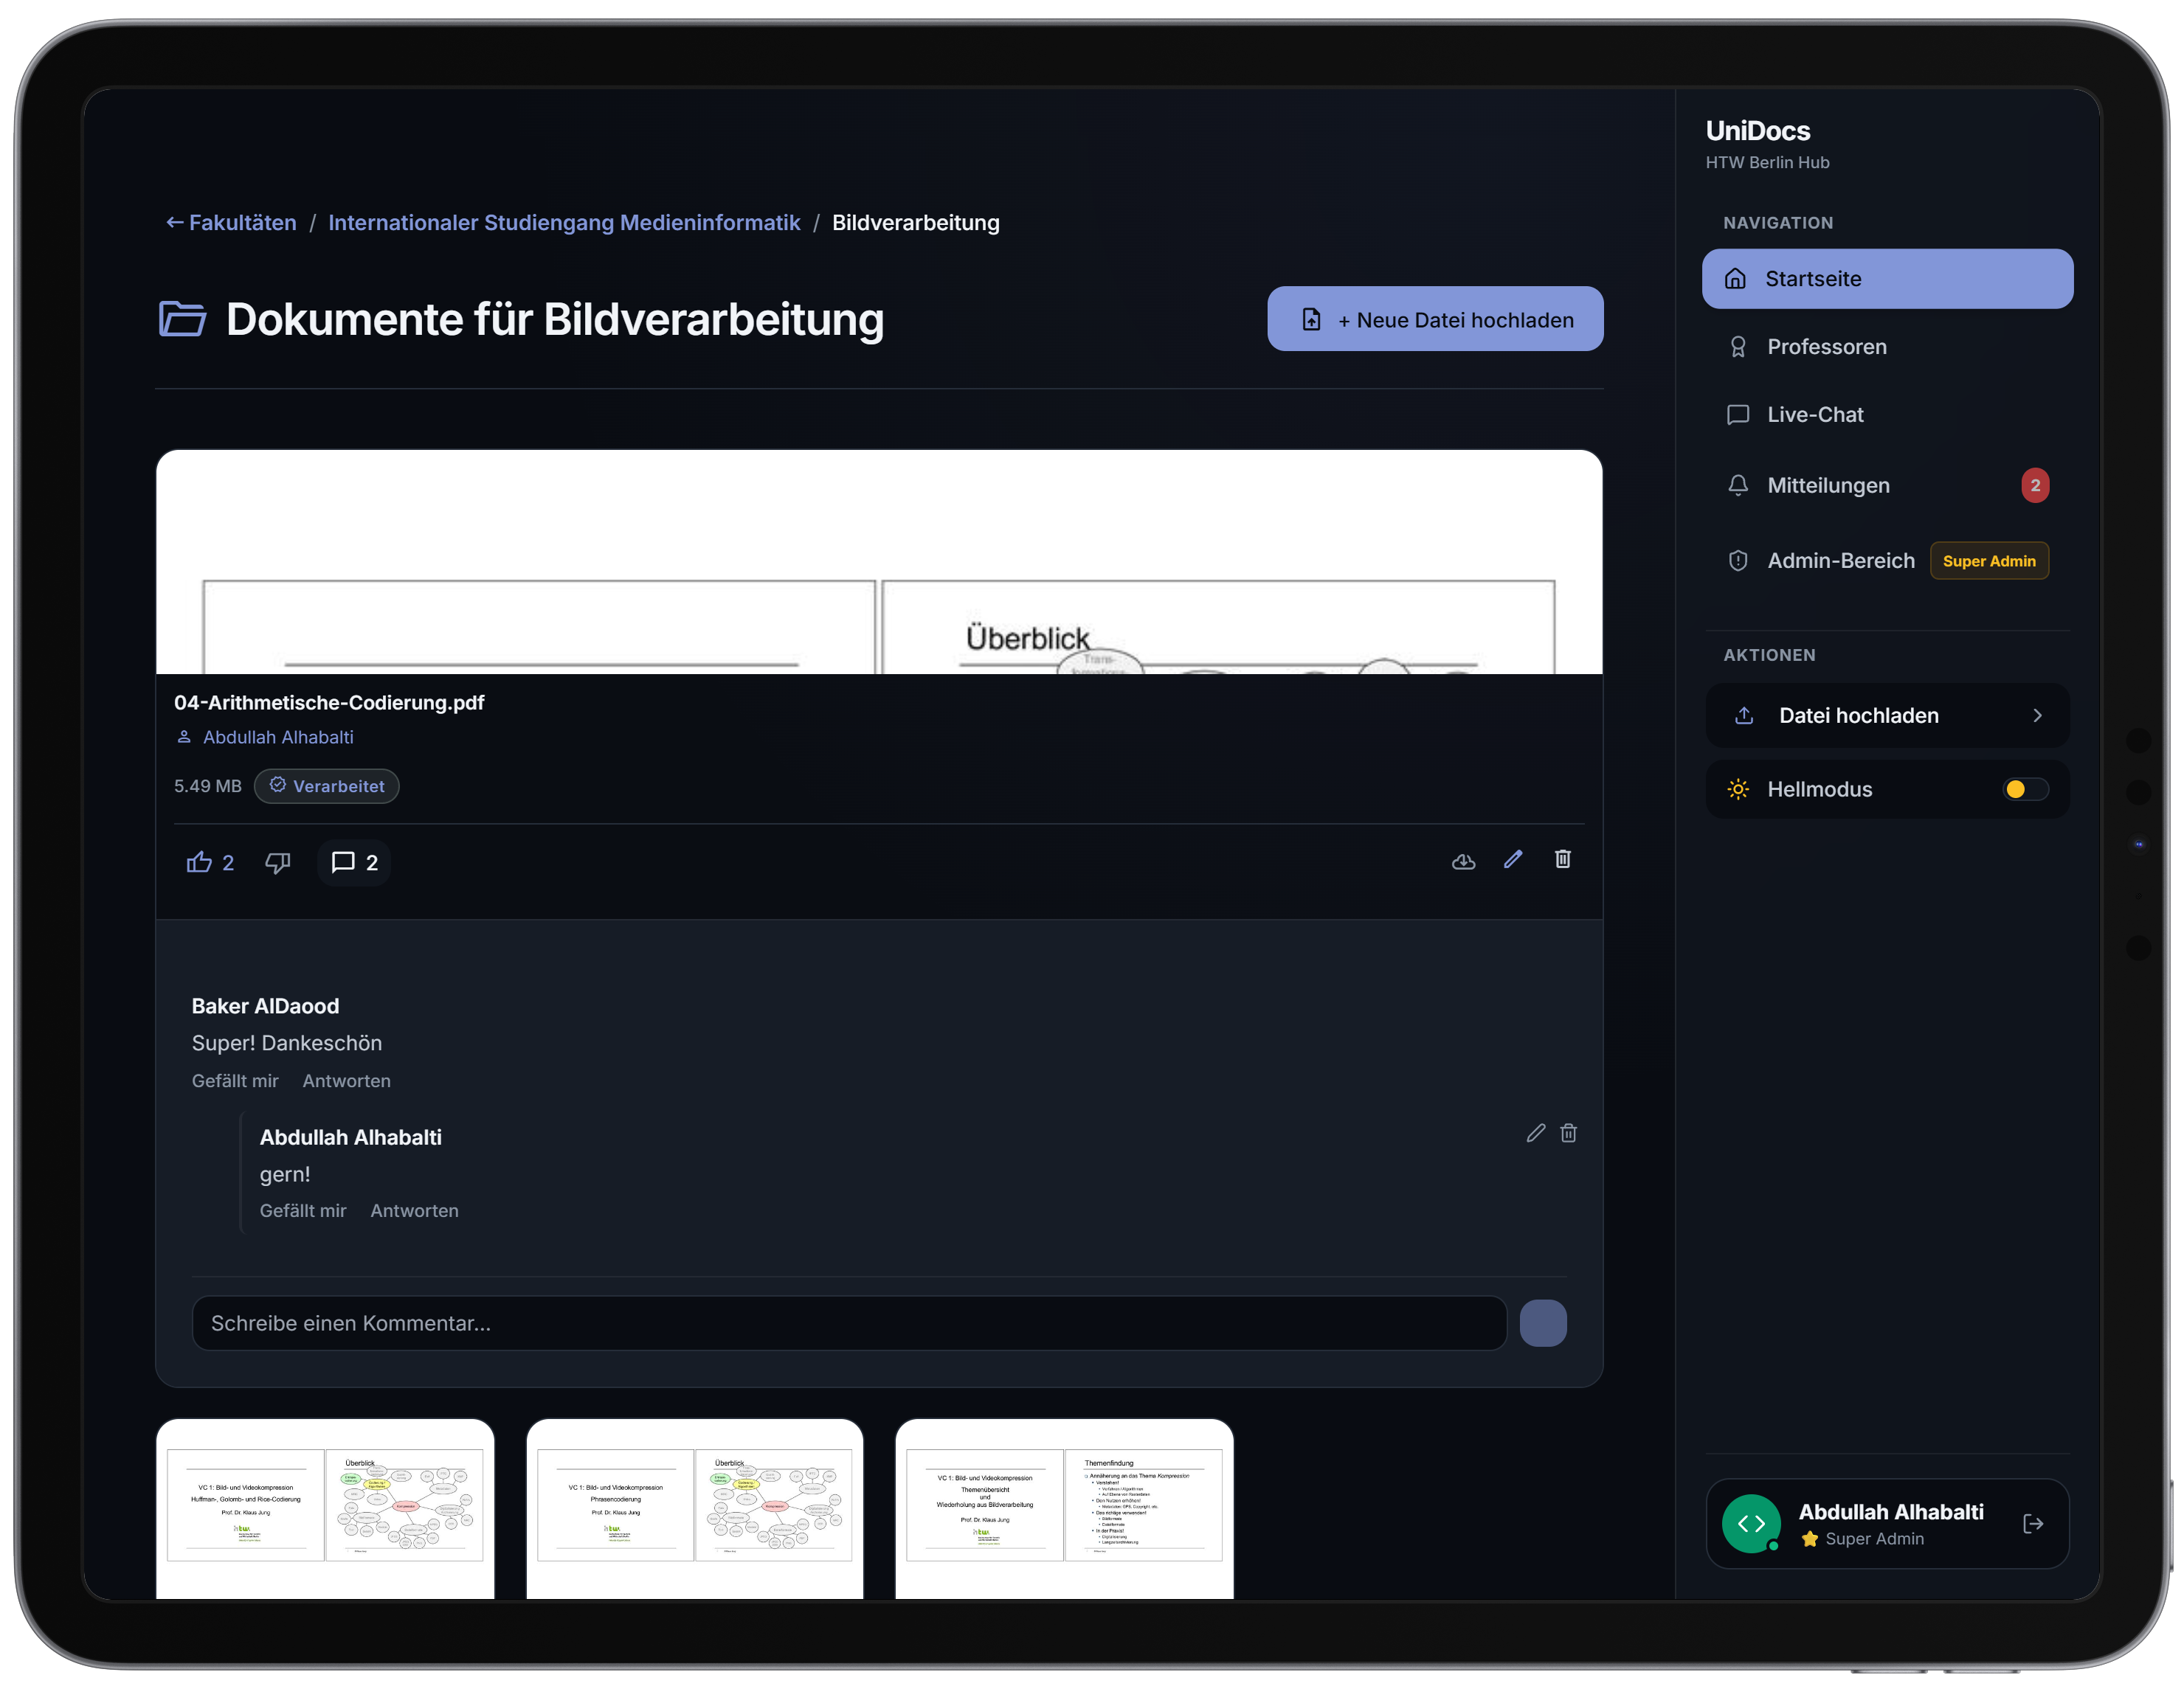Like the 04-Arithmetische-Codierung.pdf document
Viewport: 2184px width, 1689px height.
tap(210, 862)
